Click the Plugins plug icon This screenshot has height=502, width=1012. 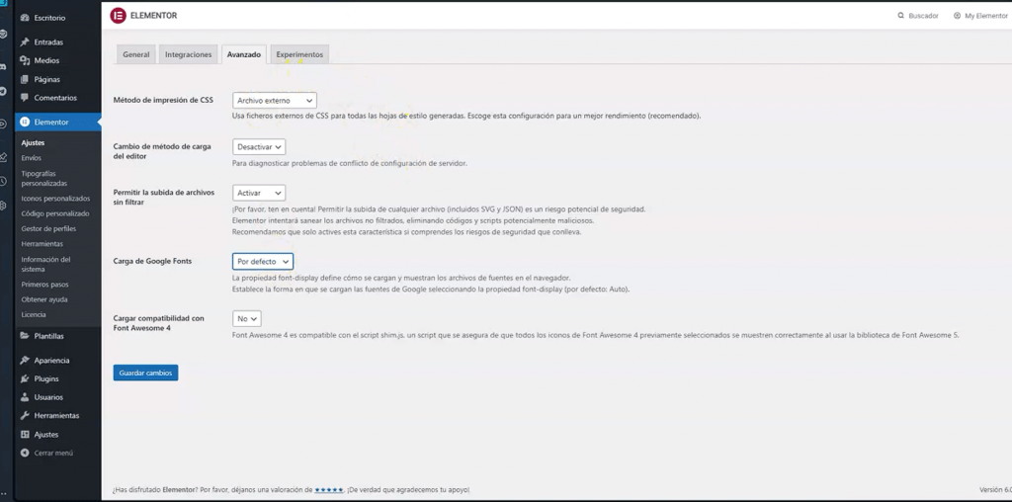point(25,378)
